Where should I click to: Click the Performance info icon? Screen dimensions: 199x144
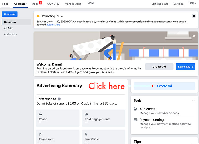[x=59, y=99]
